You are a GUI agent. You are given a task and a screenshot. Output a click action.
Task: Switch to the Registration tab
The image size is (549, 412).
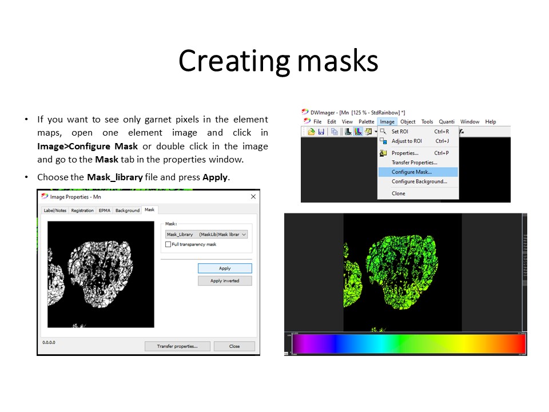point(82,211)
